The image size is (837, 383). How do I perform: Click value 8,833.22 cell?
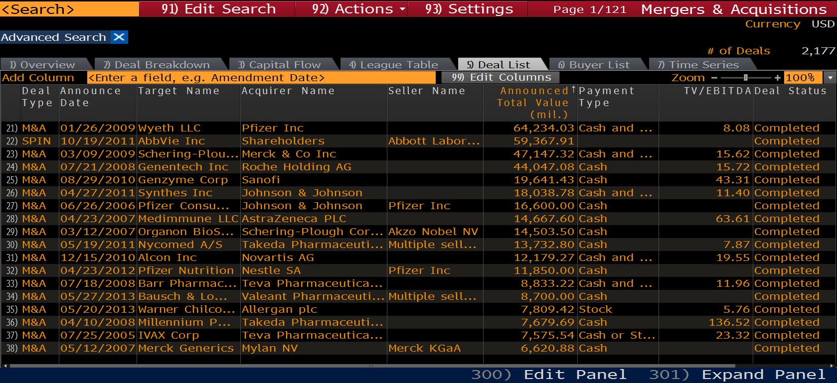coord(547,283)
